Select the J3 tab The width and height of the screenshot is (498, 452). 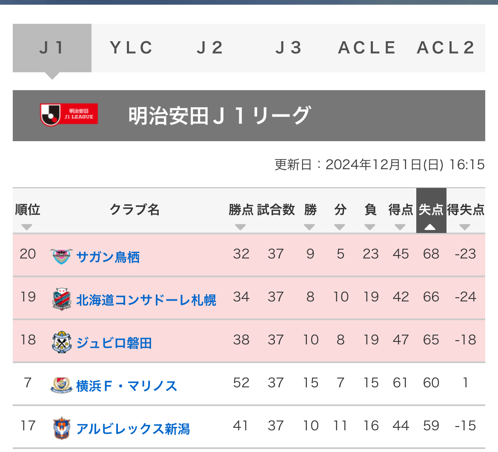point(289,48)
